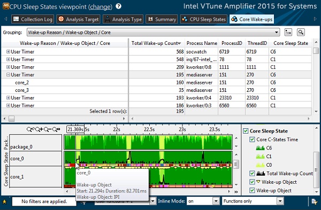
Task: Click the yellow star filter icon
Action: (4, 202)
